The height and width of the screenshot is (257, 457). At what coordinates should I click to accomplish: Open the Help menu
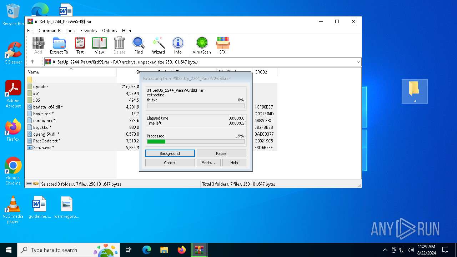[x=126, y=31]
